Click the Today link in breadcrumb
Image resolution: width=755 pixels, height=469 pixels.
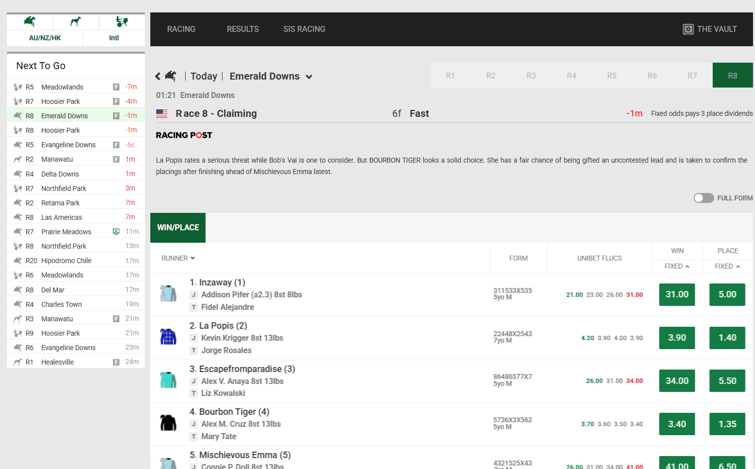point(204,76)
